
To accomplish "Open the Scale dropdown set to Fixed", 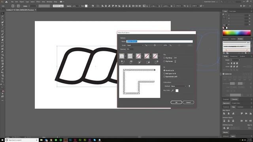I will [135, 45].
